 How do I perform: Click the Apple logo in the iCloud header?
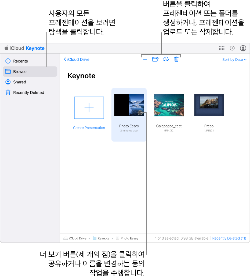coord(7,48)
